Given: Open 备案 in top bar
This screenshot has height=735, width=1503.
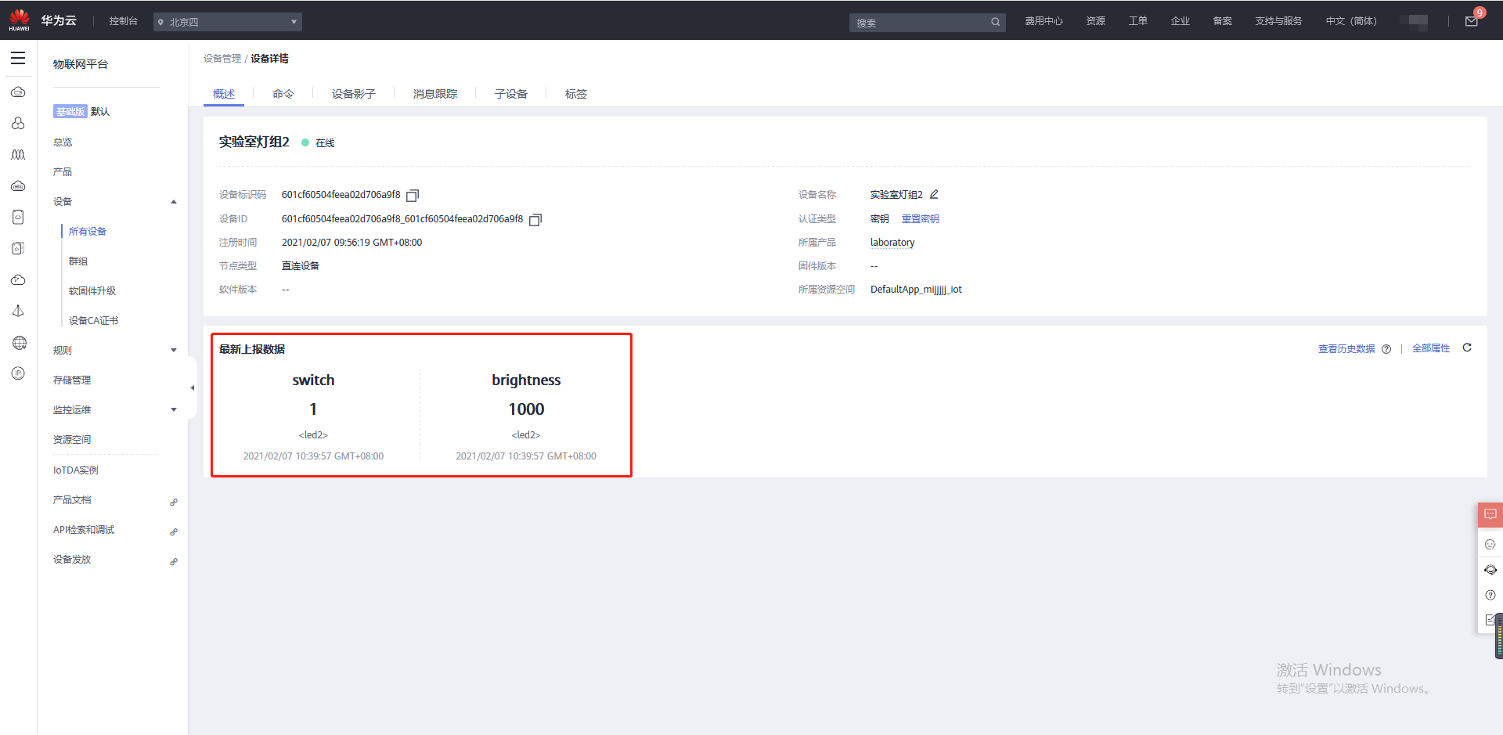Looking at the screenshot, I should coord(1223,21).
